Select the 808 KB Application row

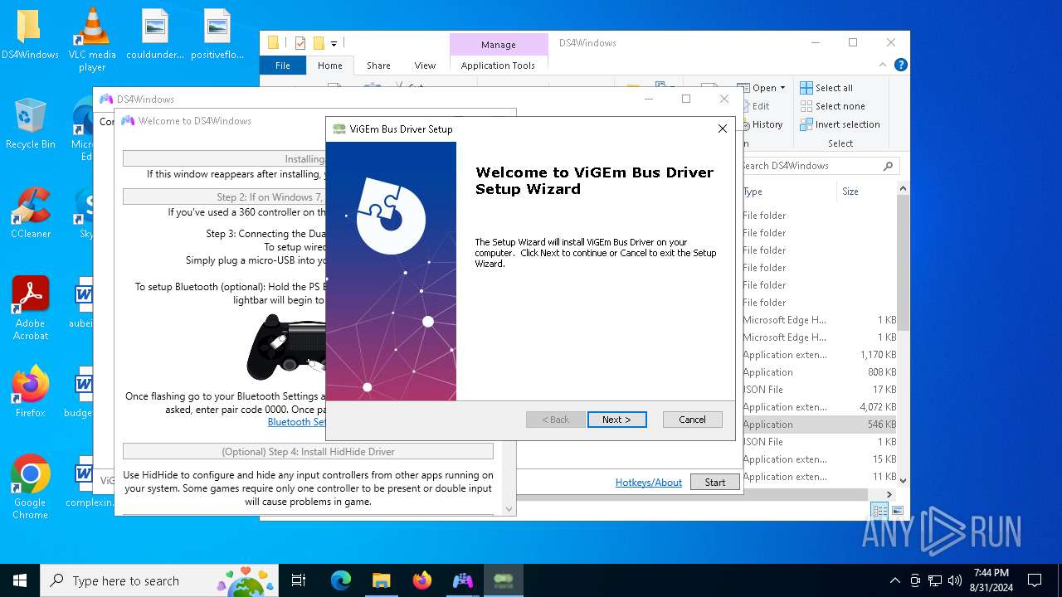pos(820,372)
